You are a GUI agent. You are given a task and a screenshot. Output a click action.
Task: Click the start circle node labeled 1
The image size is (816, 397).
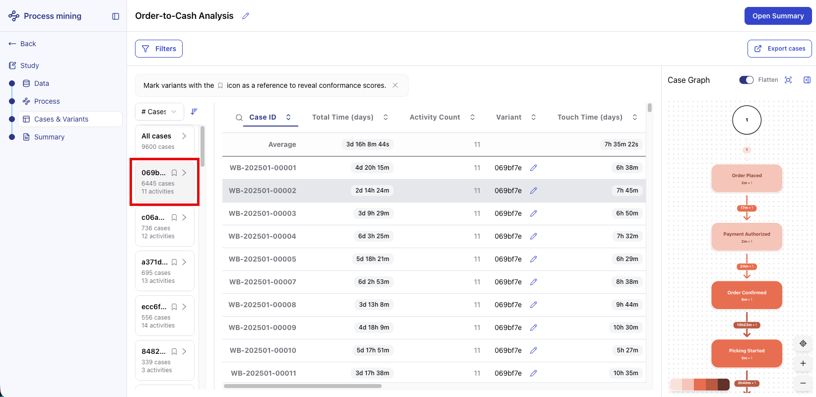coord(747,120)
